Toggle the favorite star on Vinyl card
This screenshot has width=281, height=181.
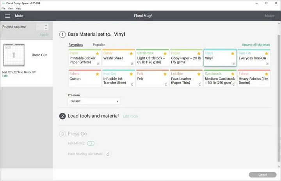coord(233,53)
